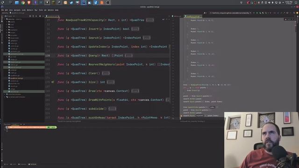Click the NearestNeighbors function name
Viewport: 299px width, 168px height.
click(101, 64)
